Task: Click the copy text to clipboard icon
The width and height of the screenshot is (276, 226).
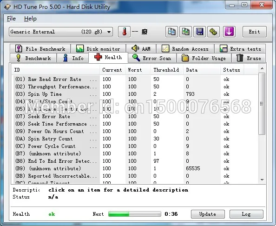Action: pyautogui.click(x=171, y=32)
